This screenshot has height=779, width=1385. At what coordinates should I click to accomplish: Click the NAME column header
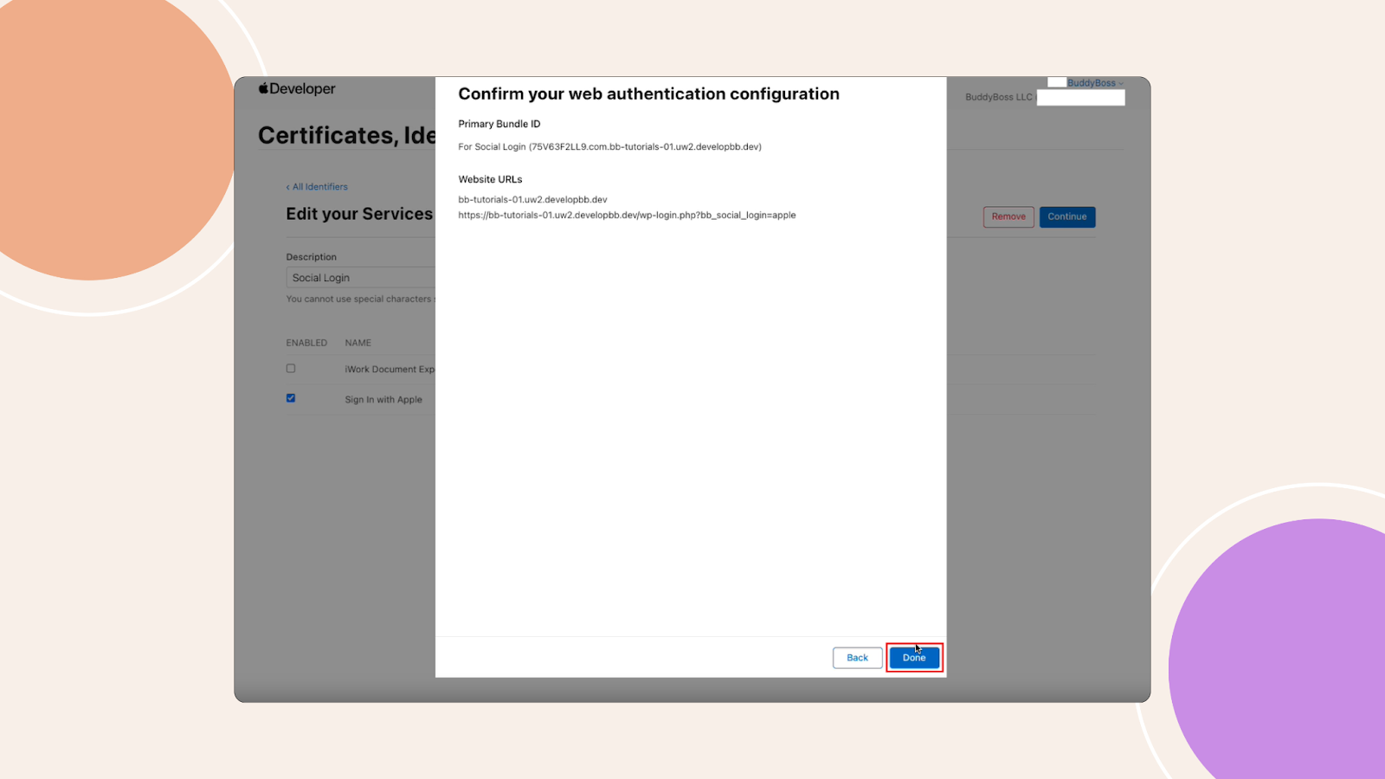point(358,344)
